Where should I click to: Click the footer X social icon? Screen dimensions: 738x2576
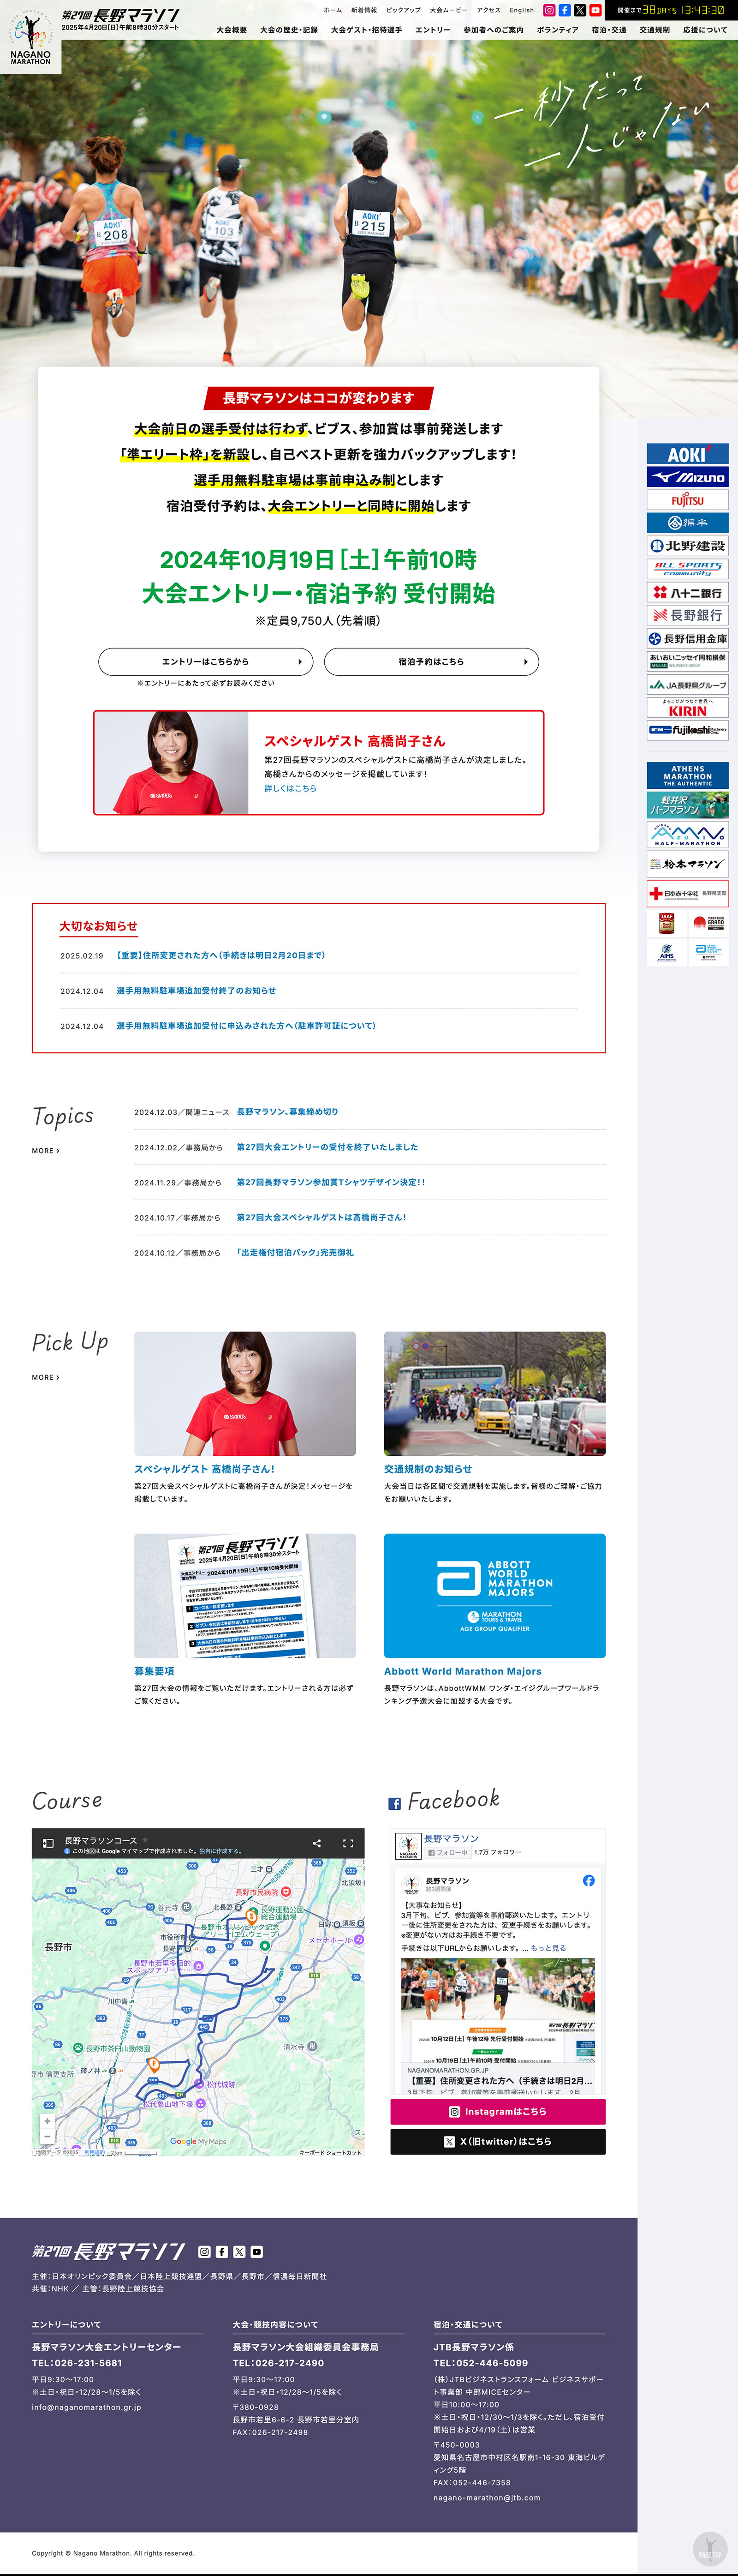(x=240, y=2252)
